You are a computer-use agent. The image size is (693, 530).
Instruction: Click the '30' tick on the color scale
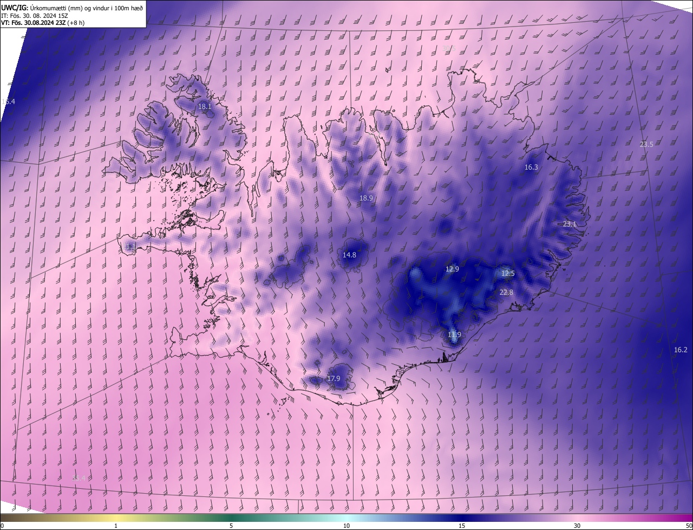(x=577, y=526)
